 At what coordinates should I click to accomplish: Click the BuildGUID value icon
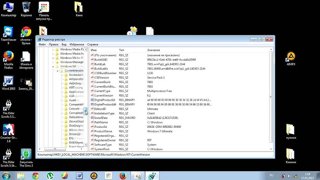pyautogui.click(x=92, y=60)
